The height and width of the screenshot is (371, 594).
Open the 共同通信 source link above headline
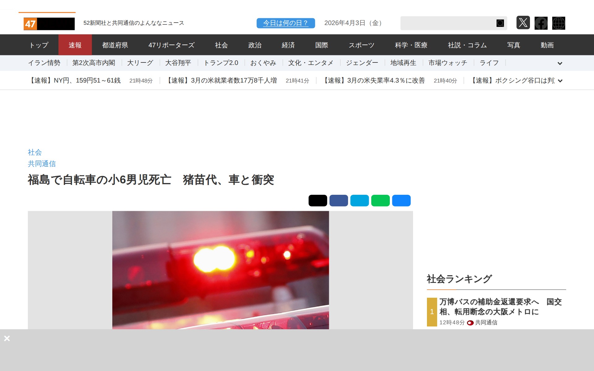point(42,164)
